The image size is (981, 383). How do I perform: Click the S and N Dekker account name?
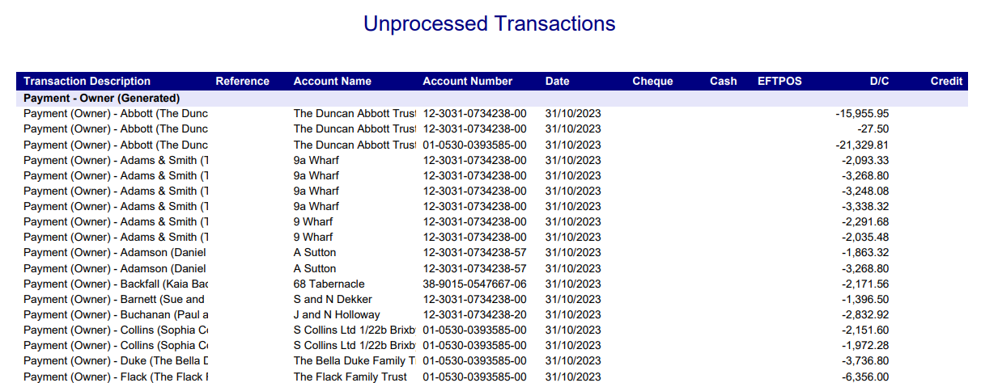pos(333,299)
